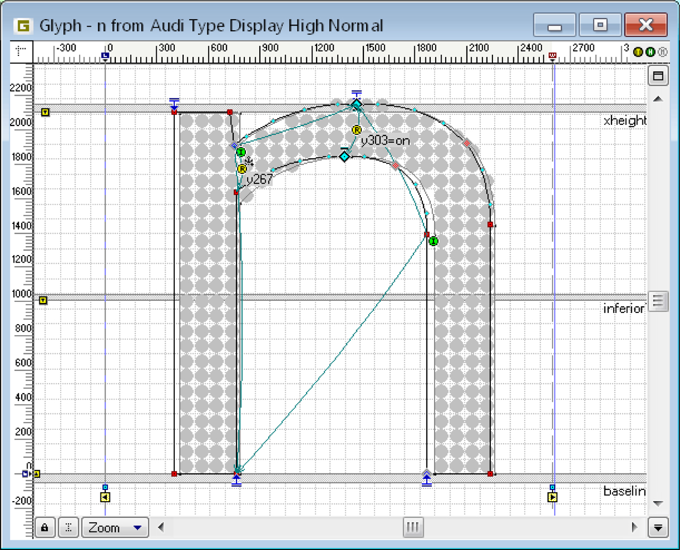Click the left bearing cyan square handle

[105, 487]
